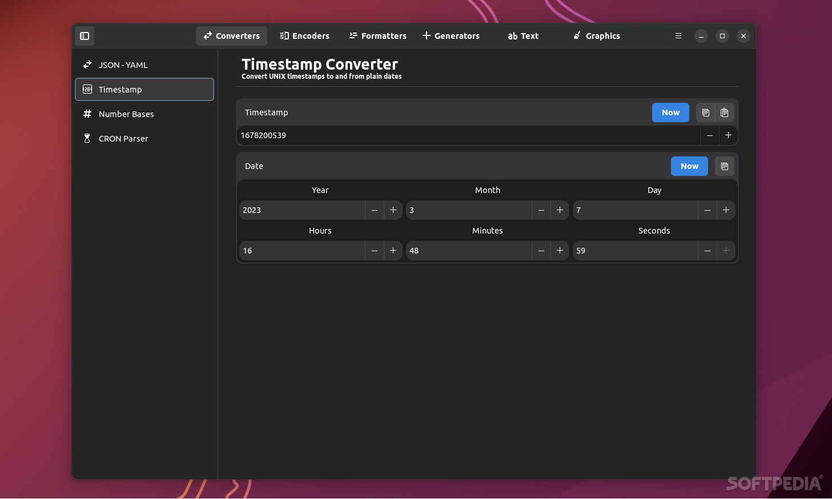Open CRON Parser via its hourglass icon
Screen dimensions: 832x499
[x=87, y=138]
